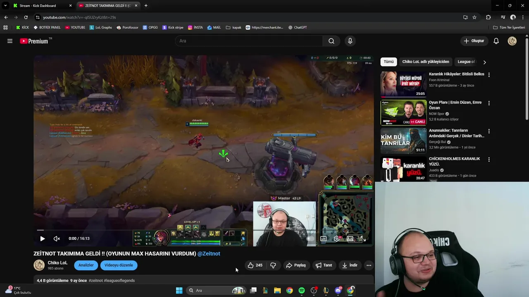Open the YouTube hamburger guide menu
The image size is (529, 297).
tap(10, 41)
